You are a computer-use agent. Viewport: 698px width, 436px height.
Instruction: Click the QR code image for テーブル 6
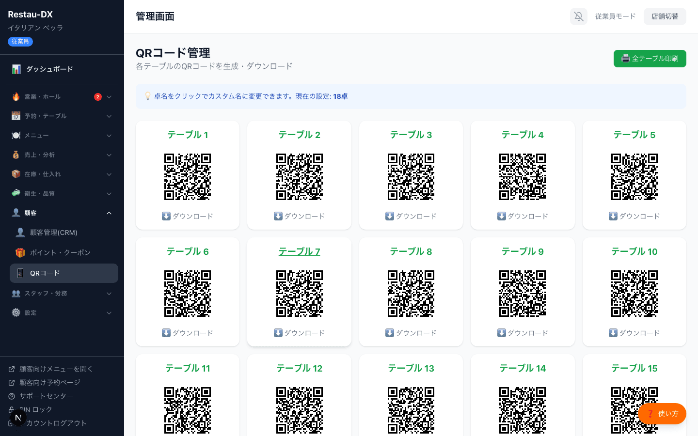188,294
